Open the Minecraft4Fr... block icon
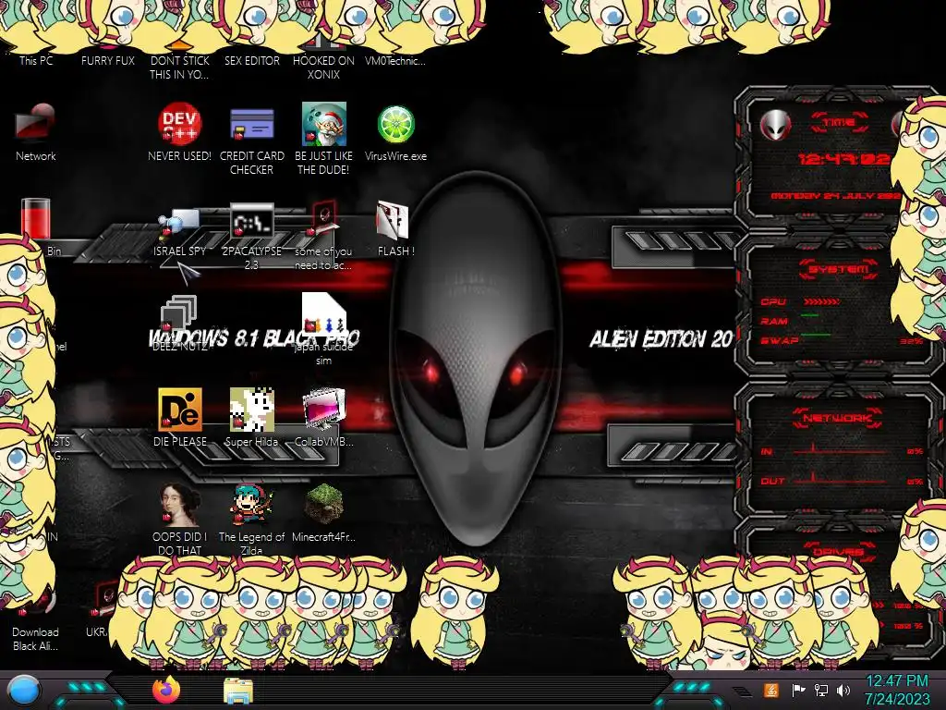 tap(324, 505)
